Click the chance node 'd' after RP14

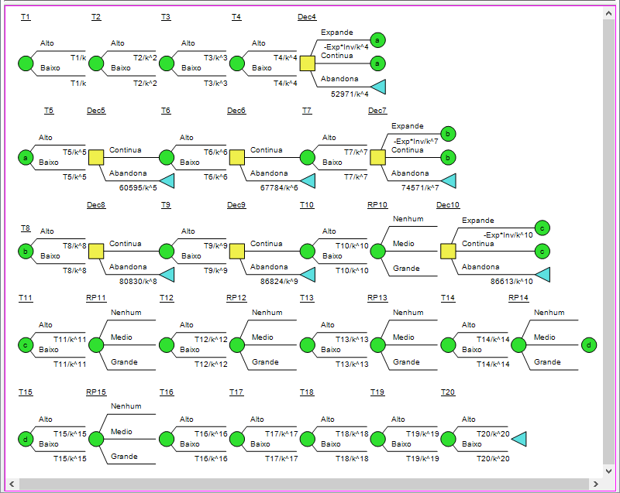(589, 345)
